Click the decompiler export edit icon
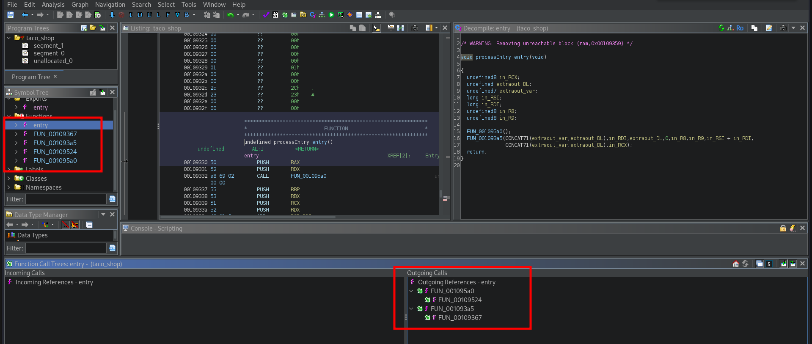812x344 pixels. click(769, 28)
